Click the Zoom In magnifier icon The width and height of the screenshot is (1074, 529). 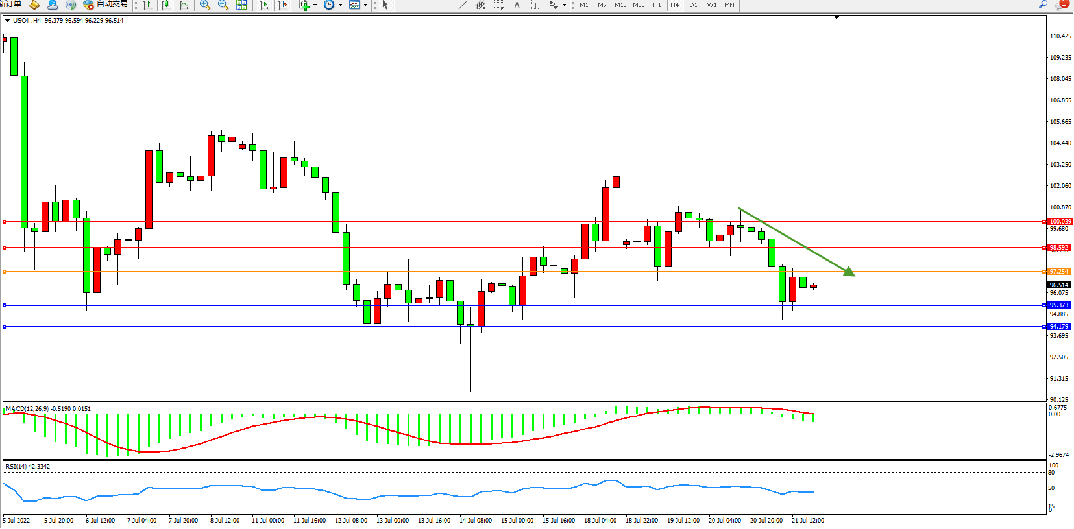(205, 5)
